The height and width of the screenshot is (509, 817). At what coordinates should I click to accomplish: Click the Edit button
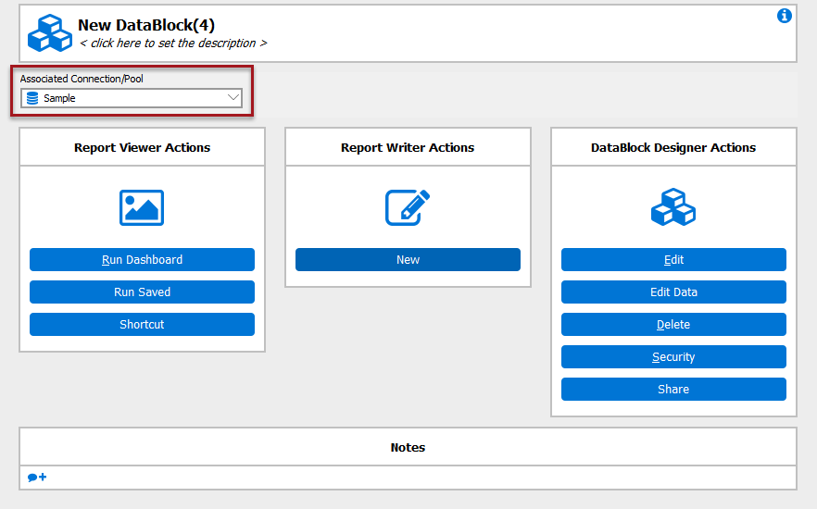click(x=673, y=260)
